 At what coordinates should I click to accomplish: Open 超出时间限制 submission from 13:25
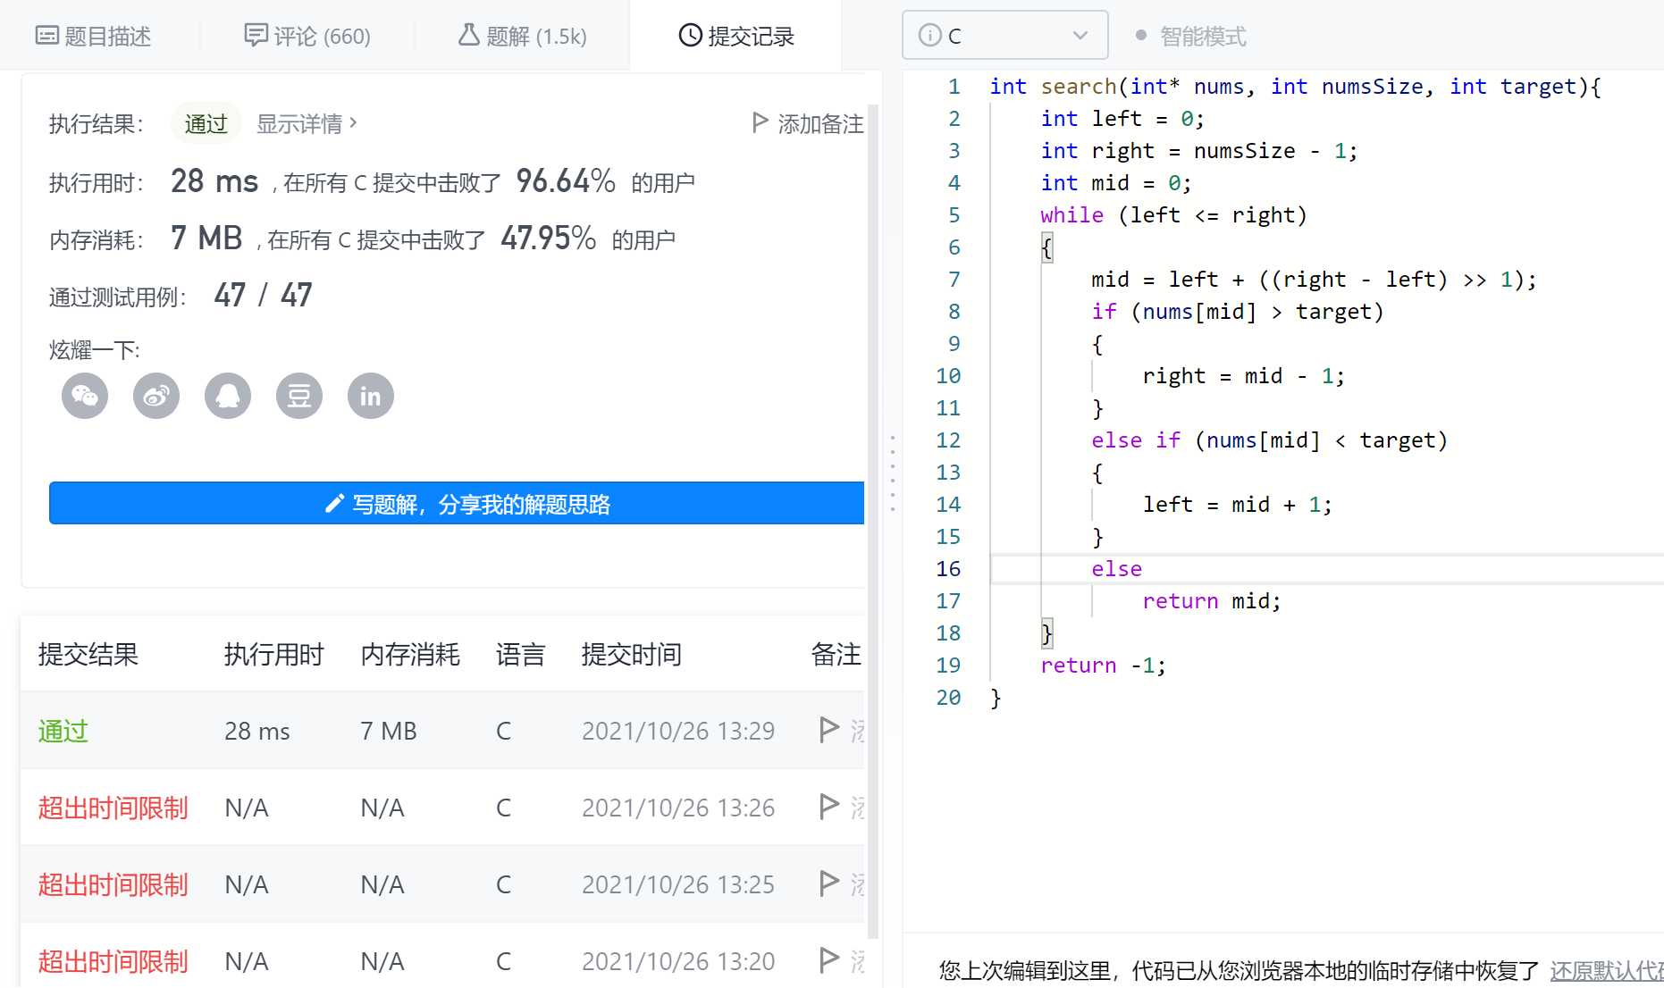click(113, 884)
